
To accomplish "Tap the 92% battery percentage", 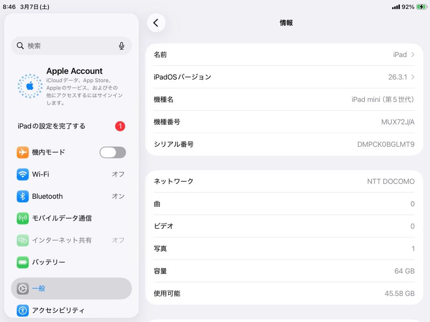I will coord(408,7).
